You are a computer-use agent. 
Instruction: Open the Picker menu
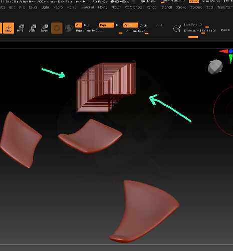(x=116, y=8)
